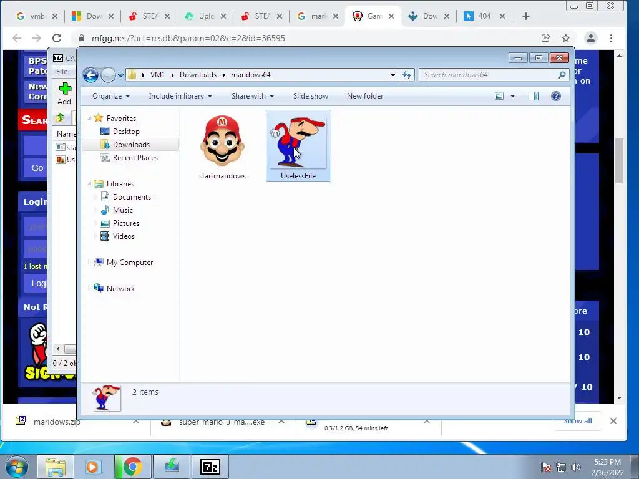The height and width of the screenshot is (479, 639).
Task: Open Chrome three-dot menu
Action: pos(611,38)
